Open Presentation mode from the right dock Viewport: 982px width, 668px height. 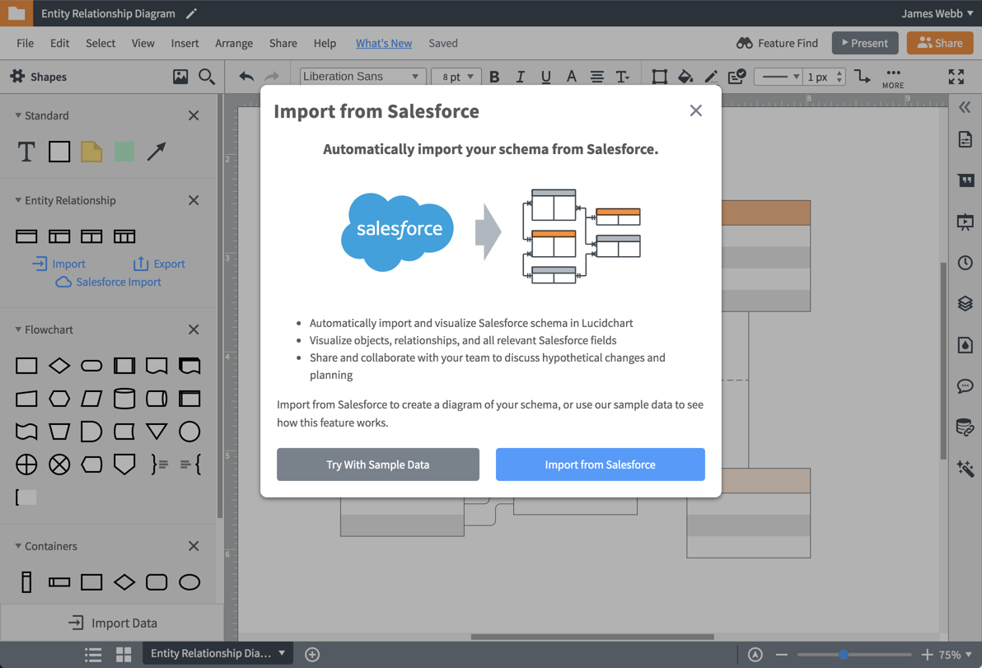(966, 221)
